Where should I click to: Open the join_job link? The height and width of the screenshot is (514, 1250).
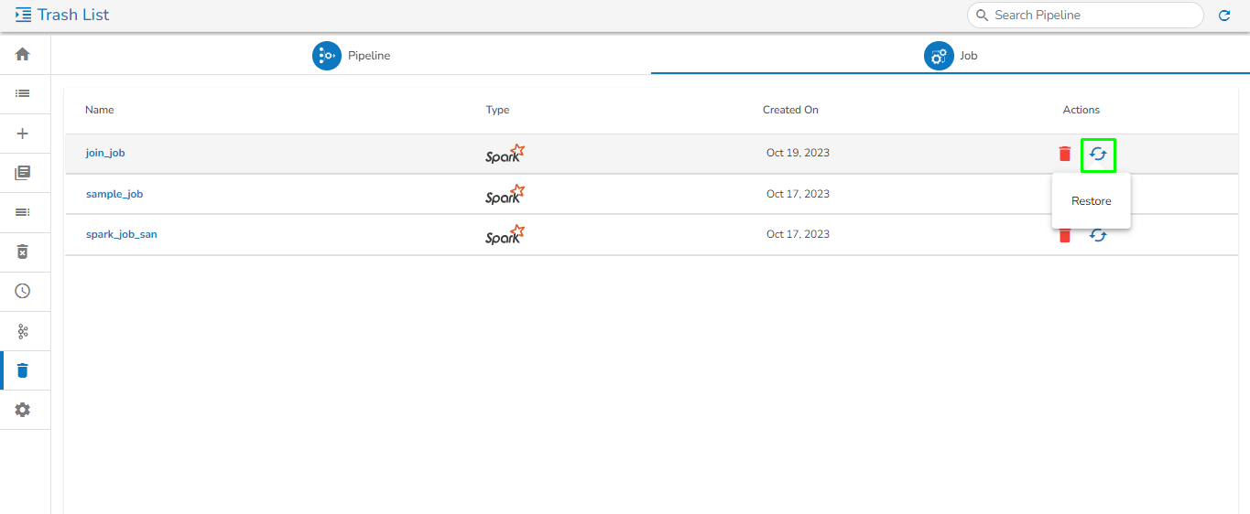[105, 153]
